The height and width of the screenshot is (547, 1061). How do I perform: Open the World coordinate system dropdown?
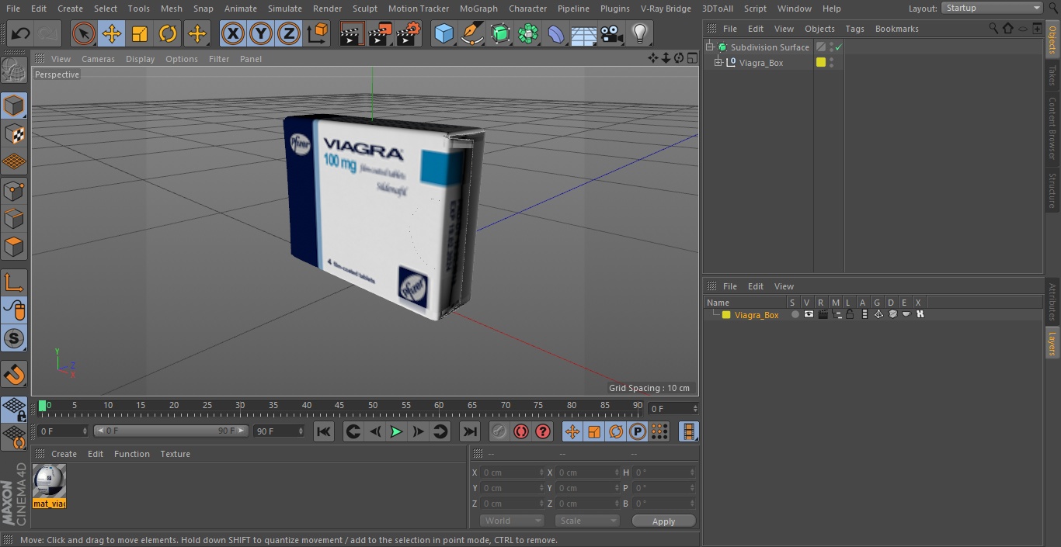511,521
